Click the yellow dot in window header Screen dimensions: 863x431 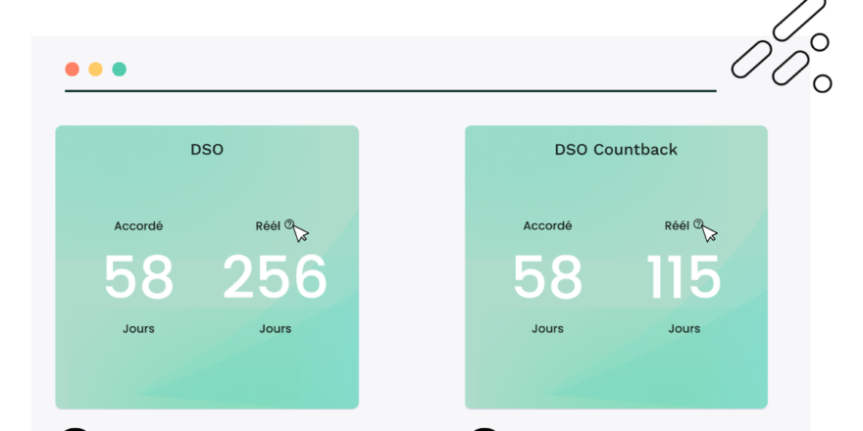click(x=95, y=70)
